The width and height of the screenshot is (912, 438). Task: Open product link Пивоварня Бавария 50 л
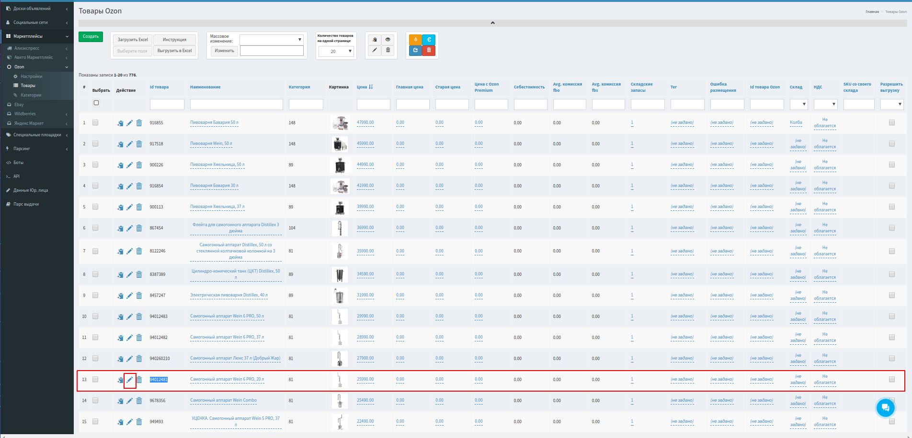click(214, 122)
